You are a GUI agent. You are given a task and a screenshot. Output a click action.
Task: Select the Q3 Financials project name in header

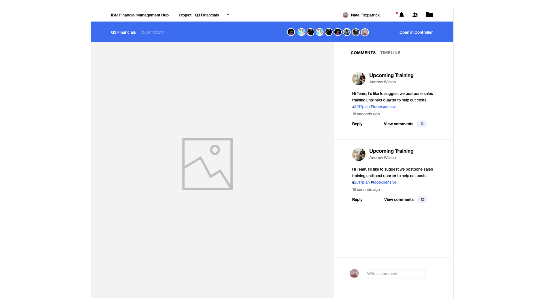[207, 15]
